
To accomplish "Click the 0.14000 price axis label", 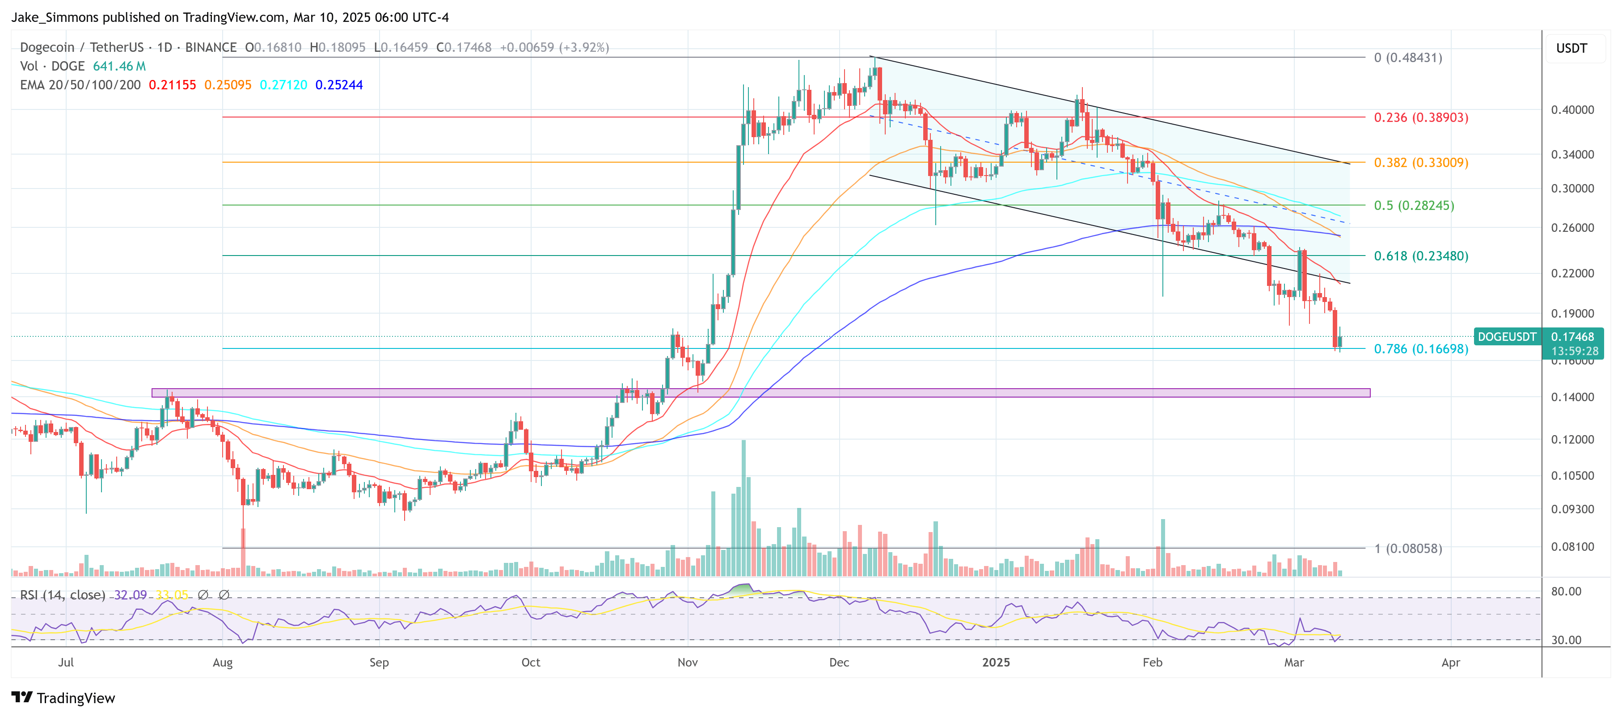I will pyautogui.click(x=1572, y=398).
